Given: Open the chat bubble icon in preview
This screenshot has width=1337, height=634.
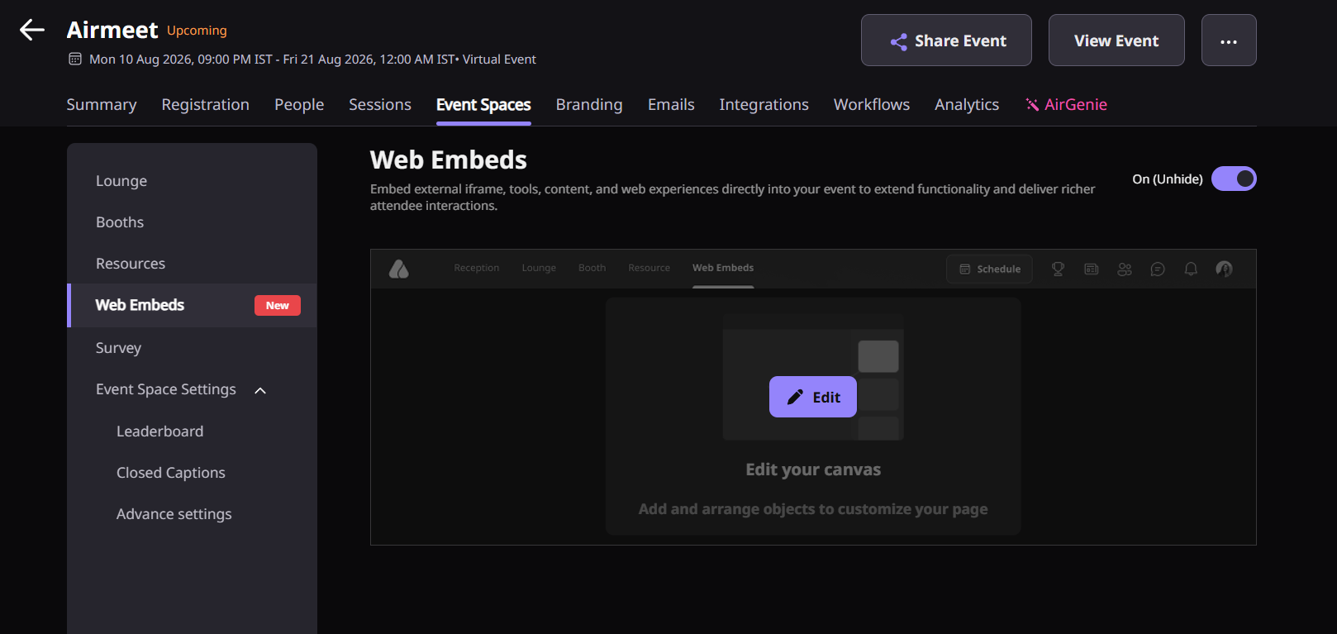Looking at the screenshot, I should [1158, 269].
